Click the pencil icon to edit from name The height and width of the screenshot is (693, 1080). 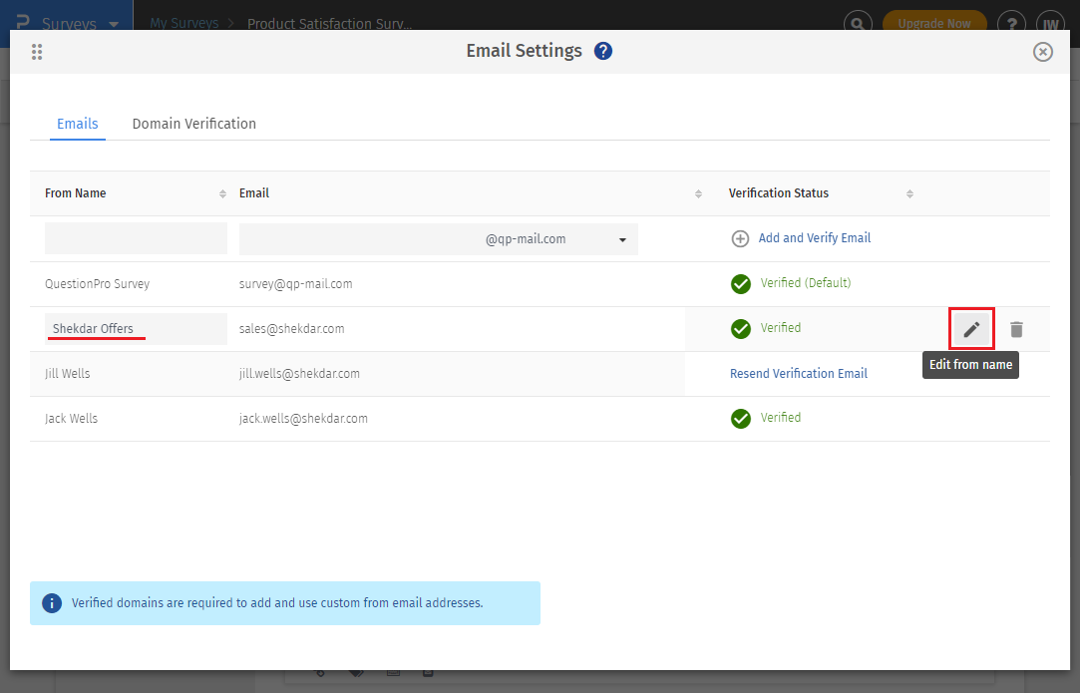(971, 329)
